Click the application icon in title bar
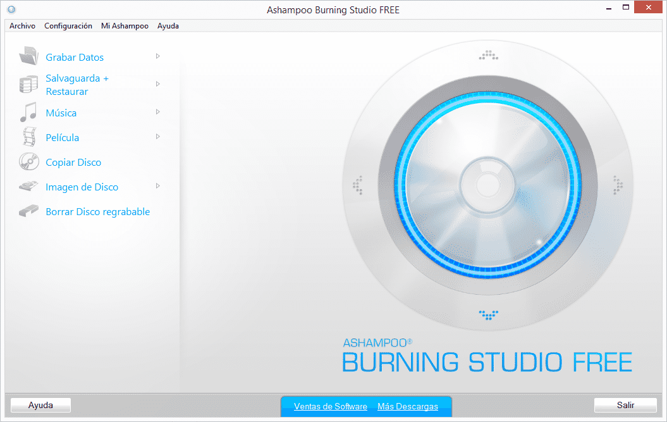This screenshot has height=422, width=667. pos(11,10)
